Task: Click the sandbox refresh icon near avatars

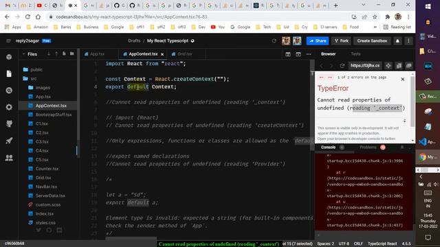Action: (274, 41)
